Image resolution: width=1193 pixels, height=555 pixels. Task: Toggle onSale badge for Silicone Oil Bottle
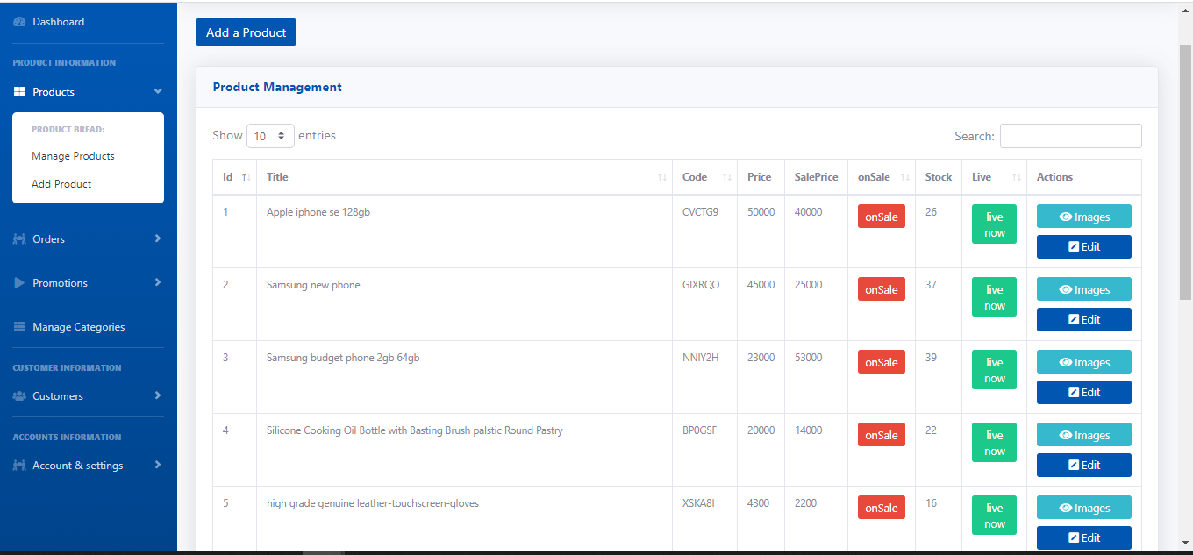(882, 435)
